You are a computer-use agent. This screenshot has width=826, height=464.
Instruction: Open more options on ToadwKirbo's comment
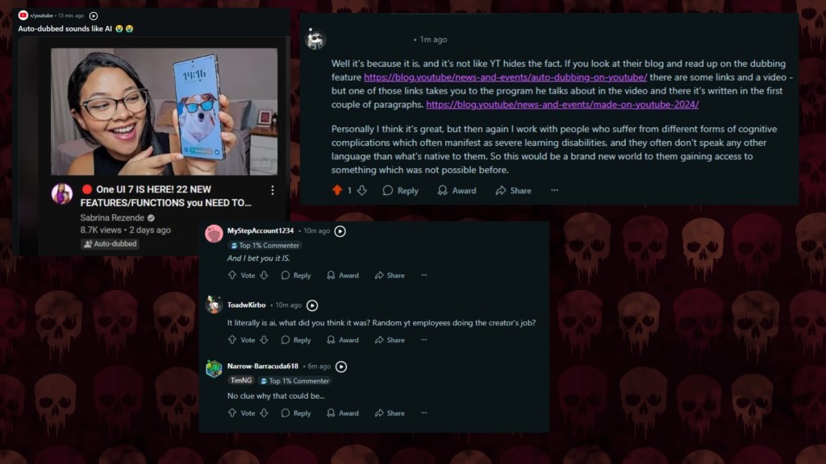[x=424, y=340]
